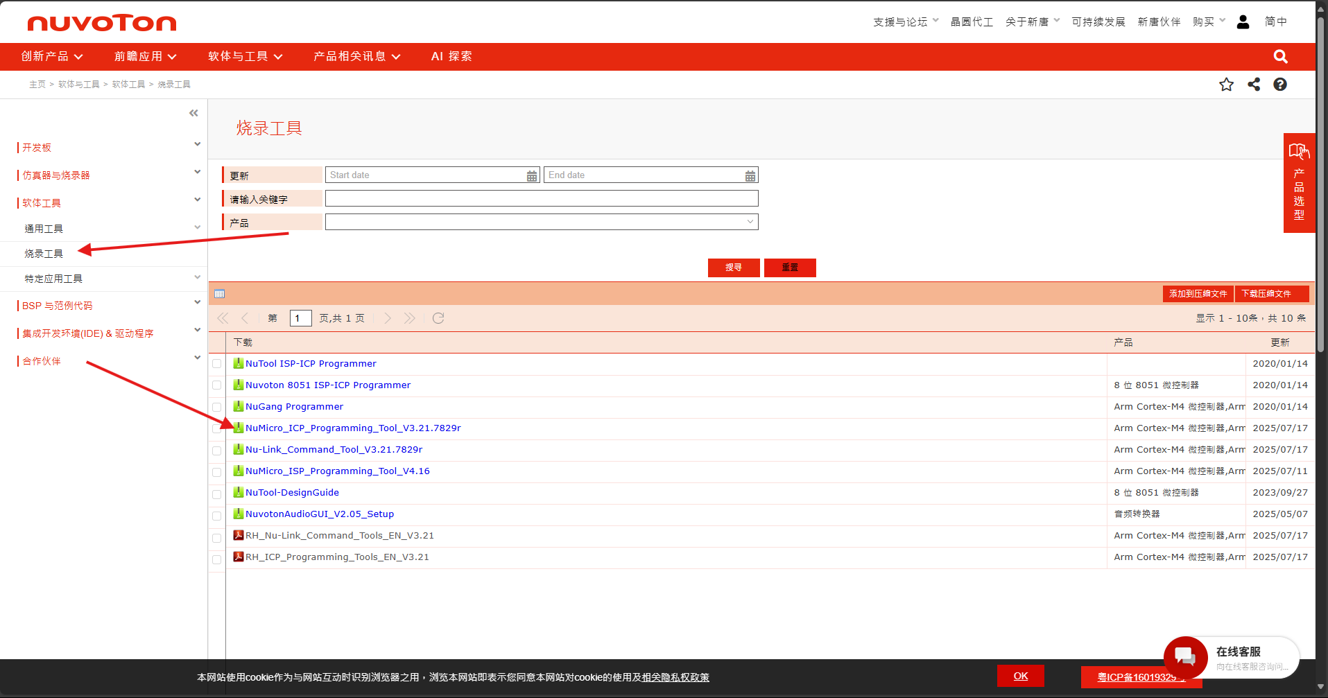Check the NuMicro_ISP_Programming_Tool_V4.16 checkbox
This screenshot has width=1328, height=698.
[x=217, y=471]
